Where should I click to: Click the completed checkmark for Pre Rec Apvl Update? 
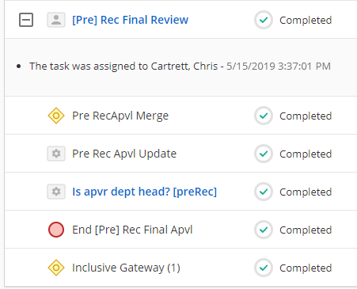click(x=264, y=154)
